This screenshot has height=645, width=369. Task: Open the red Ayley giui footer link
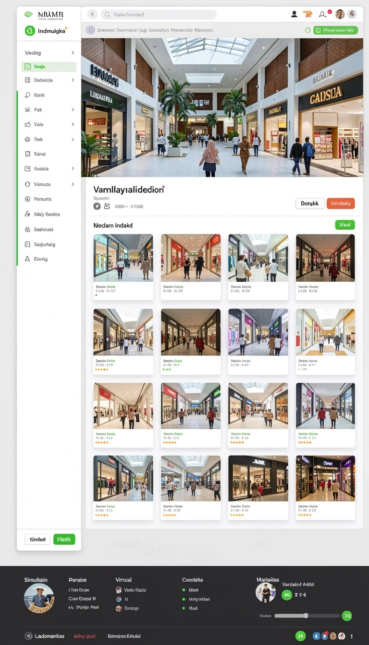coord(85,636)
